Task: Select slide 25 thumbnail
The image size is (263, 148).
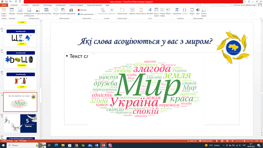Action: click(20, 59)
